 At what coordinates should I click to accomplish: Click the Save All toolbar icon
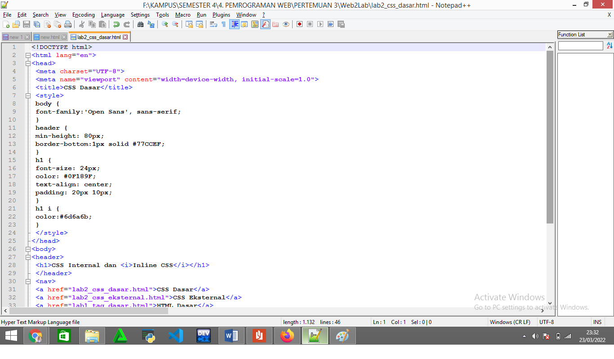pyautogui.click(x=37, y=24)
